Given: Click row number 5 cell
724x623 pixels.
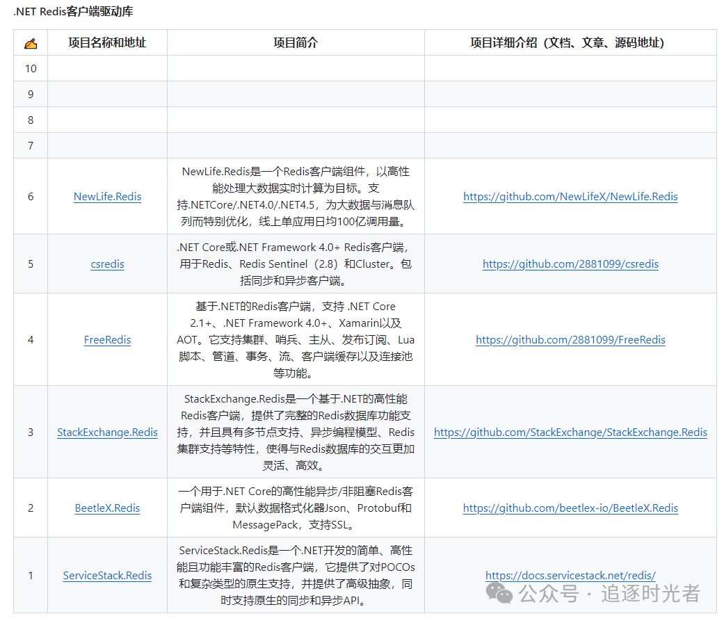Looking at the screenshot, I should click(31, 264).
